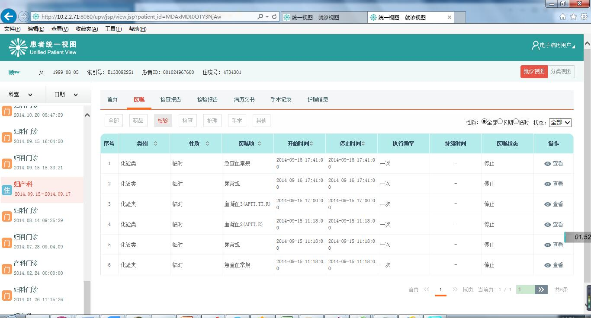Select the 临时 radio button

point(516,122)
